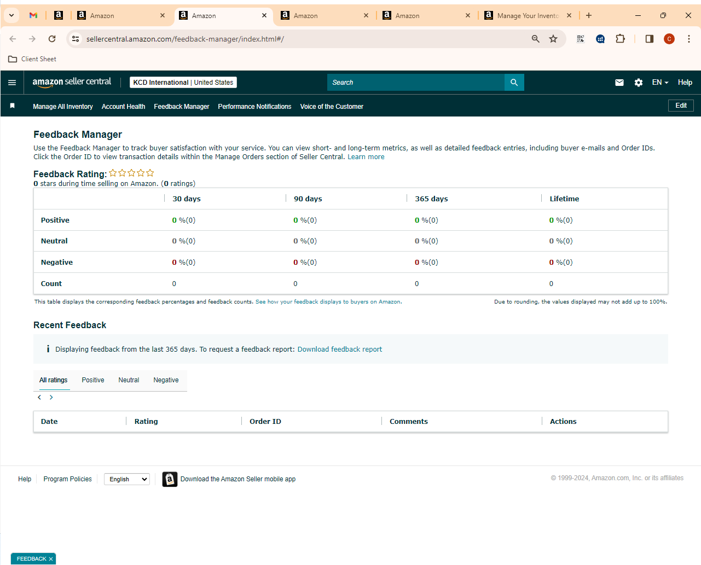Viewport: 701px width, 565px height.
Task: Open Manage All Inventory menu item
Action: point(63,107)
